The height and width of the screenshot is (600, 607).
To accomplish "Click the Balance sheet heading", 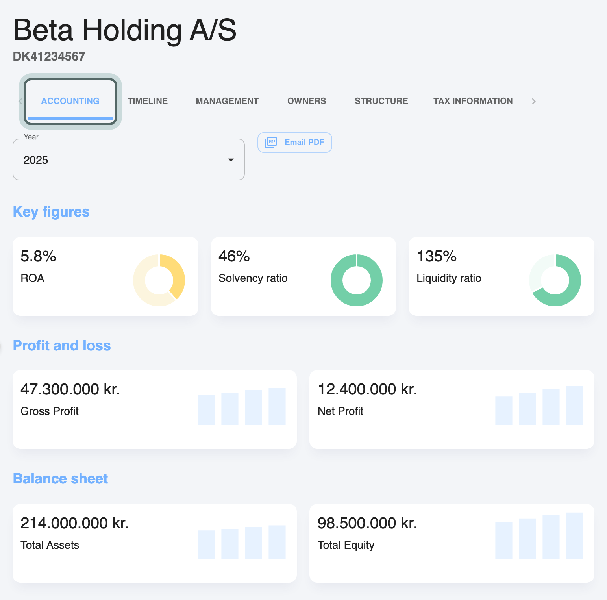I will (x=60, y=479).
